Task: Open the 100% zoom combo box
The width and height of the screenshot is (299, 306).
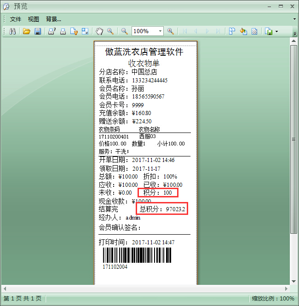Action: pos(148,31)
